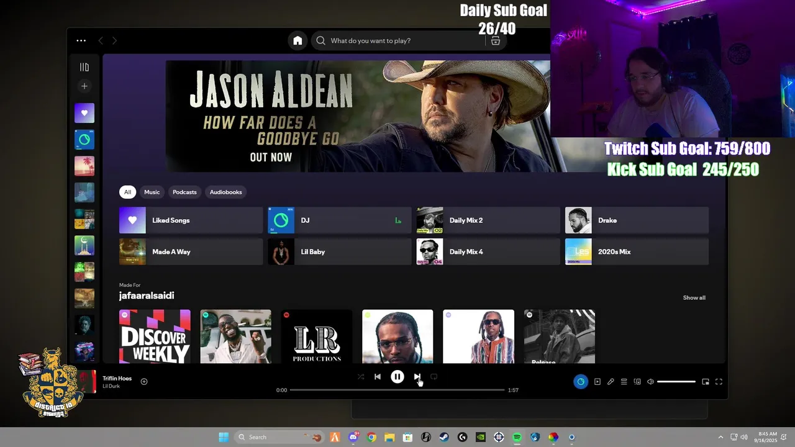Toggle shuffle in the player bar
Screen dimensions: 795x447
click(x=361, y=377)
